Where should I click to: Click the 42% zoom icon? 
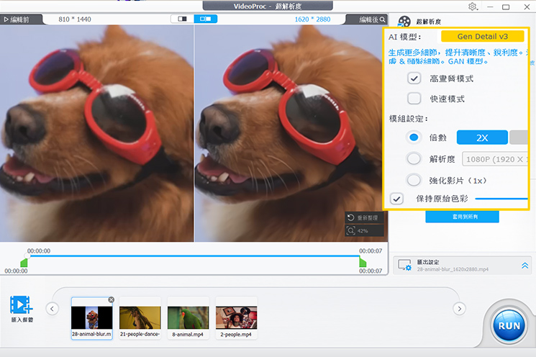click(351, 231)
